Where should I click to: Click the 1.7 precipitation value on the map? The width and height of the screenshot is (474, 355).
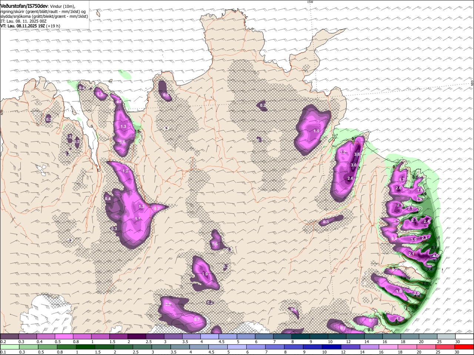click(x=402, y=180)
